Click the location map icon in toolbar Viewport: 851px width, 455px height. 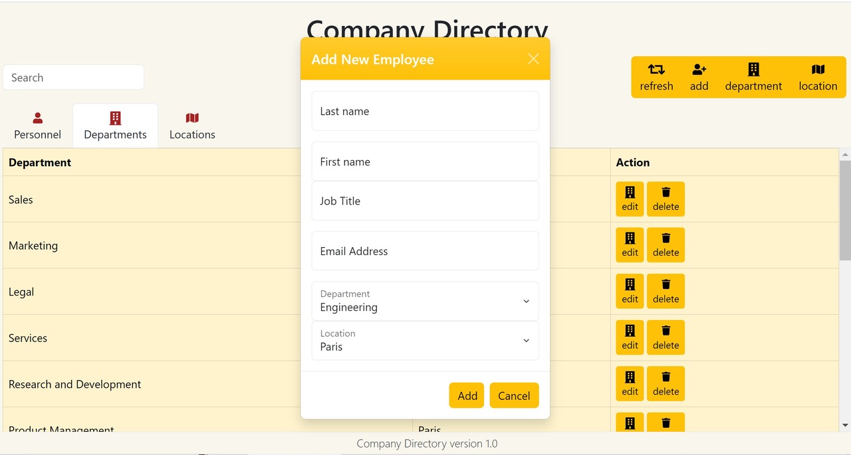[x=818, y=69]
